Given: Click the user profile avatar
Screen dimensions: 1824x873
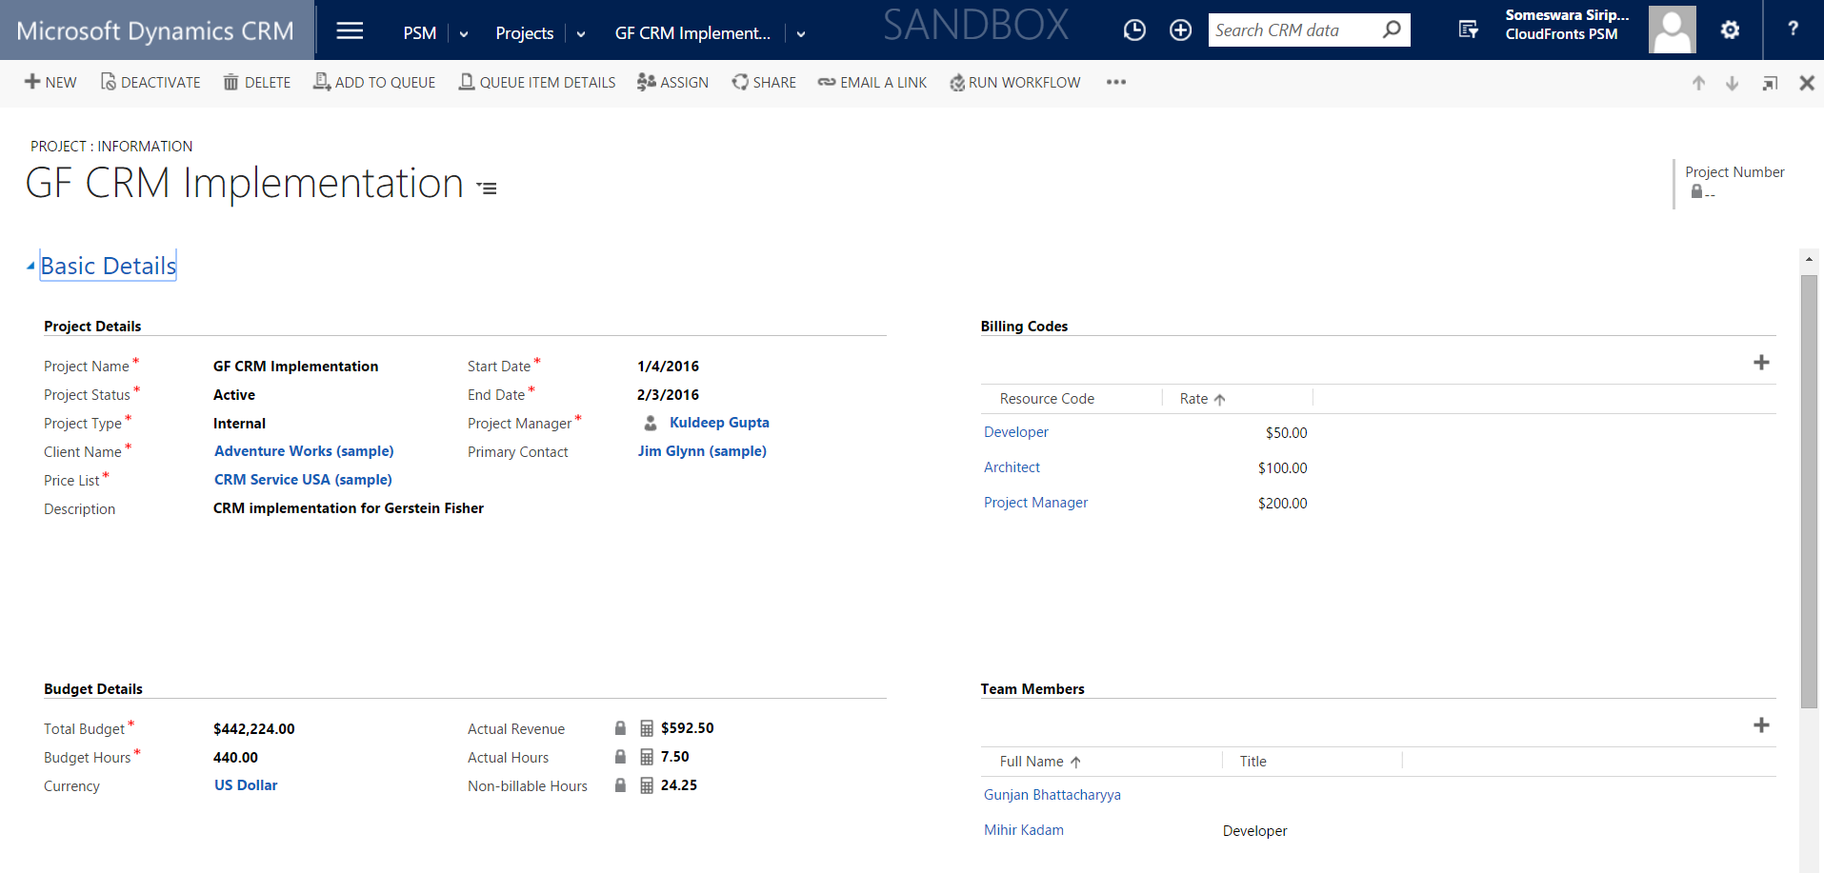Looking at the screenshot, I should point(1672,30).
